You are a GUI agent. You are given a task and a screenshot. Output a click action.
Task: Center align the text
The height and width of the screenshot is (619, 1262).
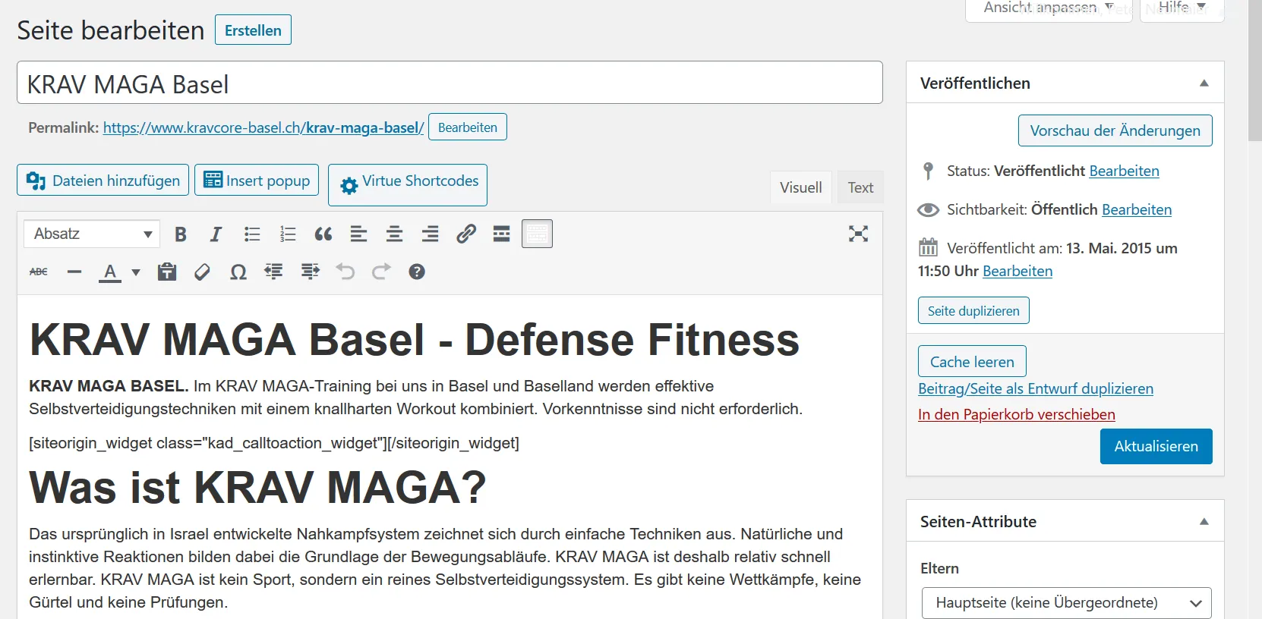click(x=395, y=234)
